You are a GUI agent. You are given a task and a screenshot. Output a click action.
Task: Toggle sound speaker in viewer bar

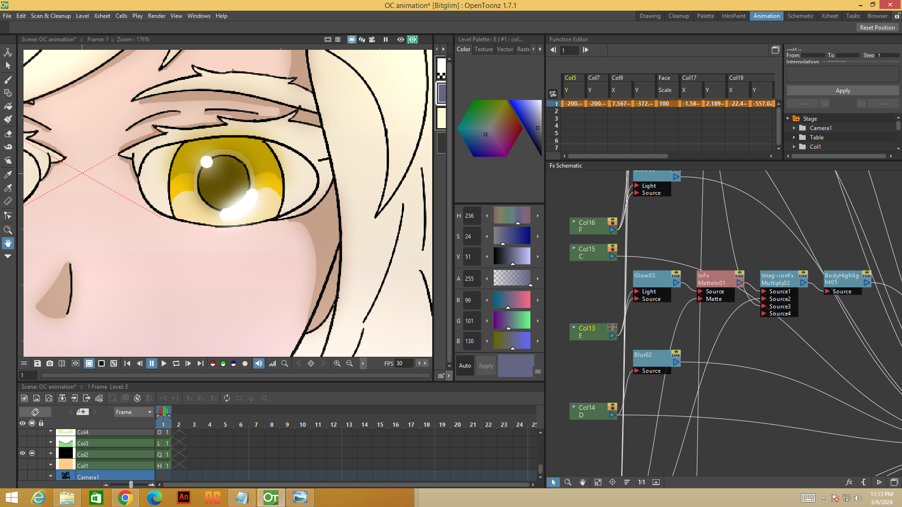(259, 363)
